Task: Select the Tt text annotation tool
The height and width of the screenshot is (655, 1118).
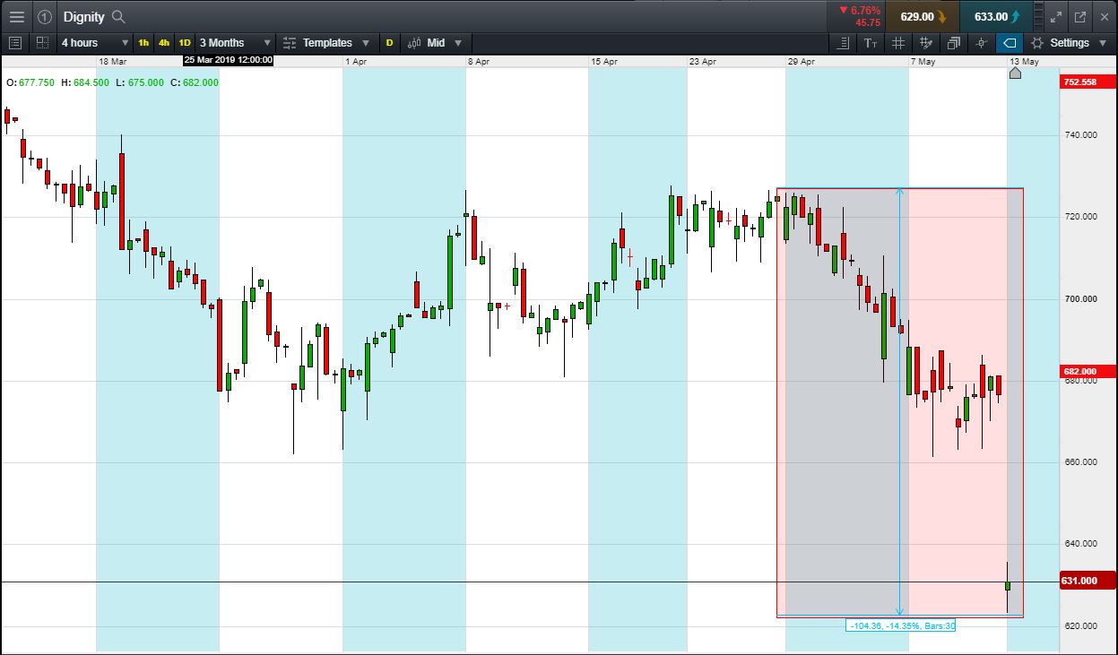Action: click(x=871, y=43)
